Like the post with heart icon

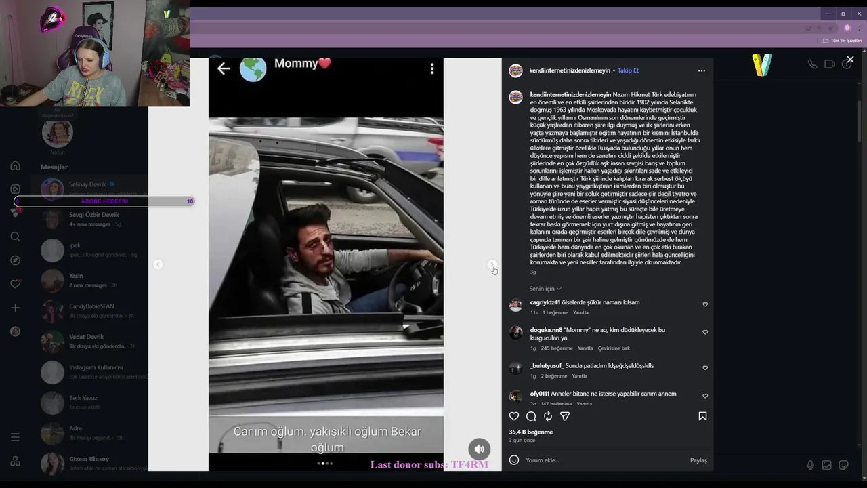click(514, 416)
